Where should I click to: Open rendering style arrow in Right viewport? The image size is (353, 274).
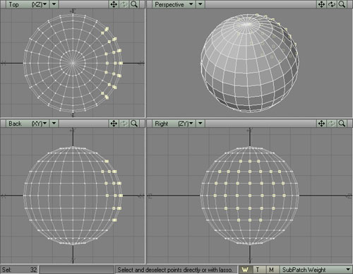201,124
